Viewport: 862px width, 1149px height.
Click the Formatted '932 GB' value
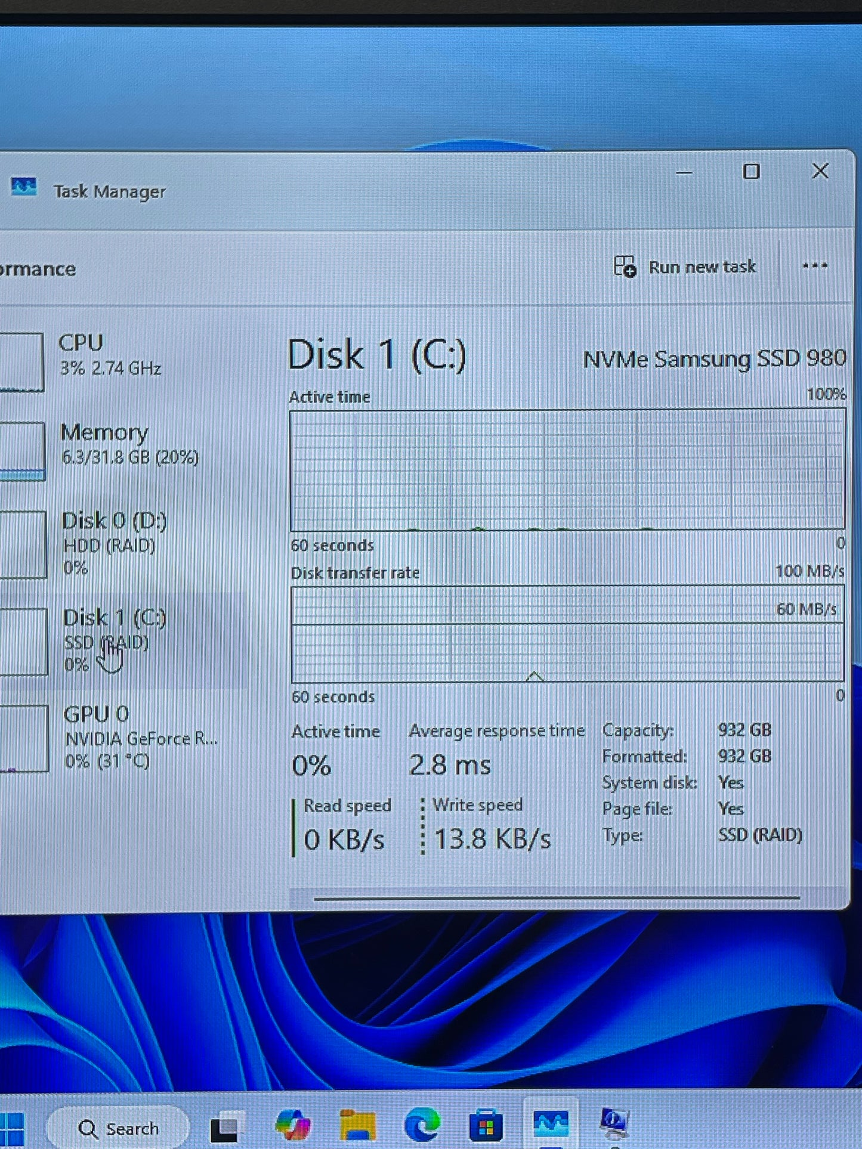coord(744,756)
